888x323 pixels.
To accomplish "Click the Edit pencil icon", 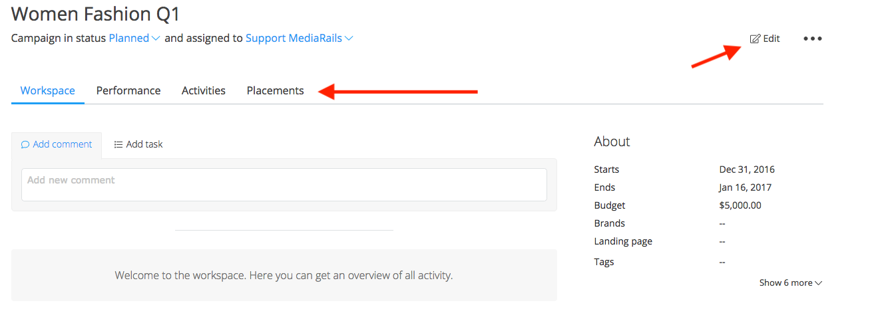I will 755,39.
